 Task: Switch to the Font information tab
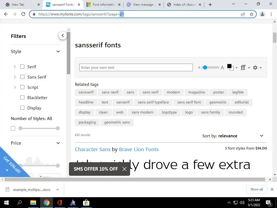click(x=103, y=5)
